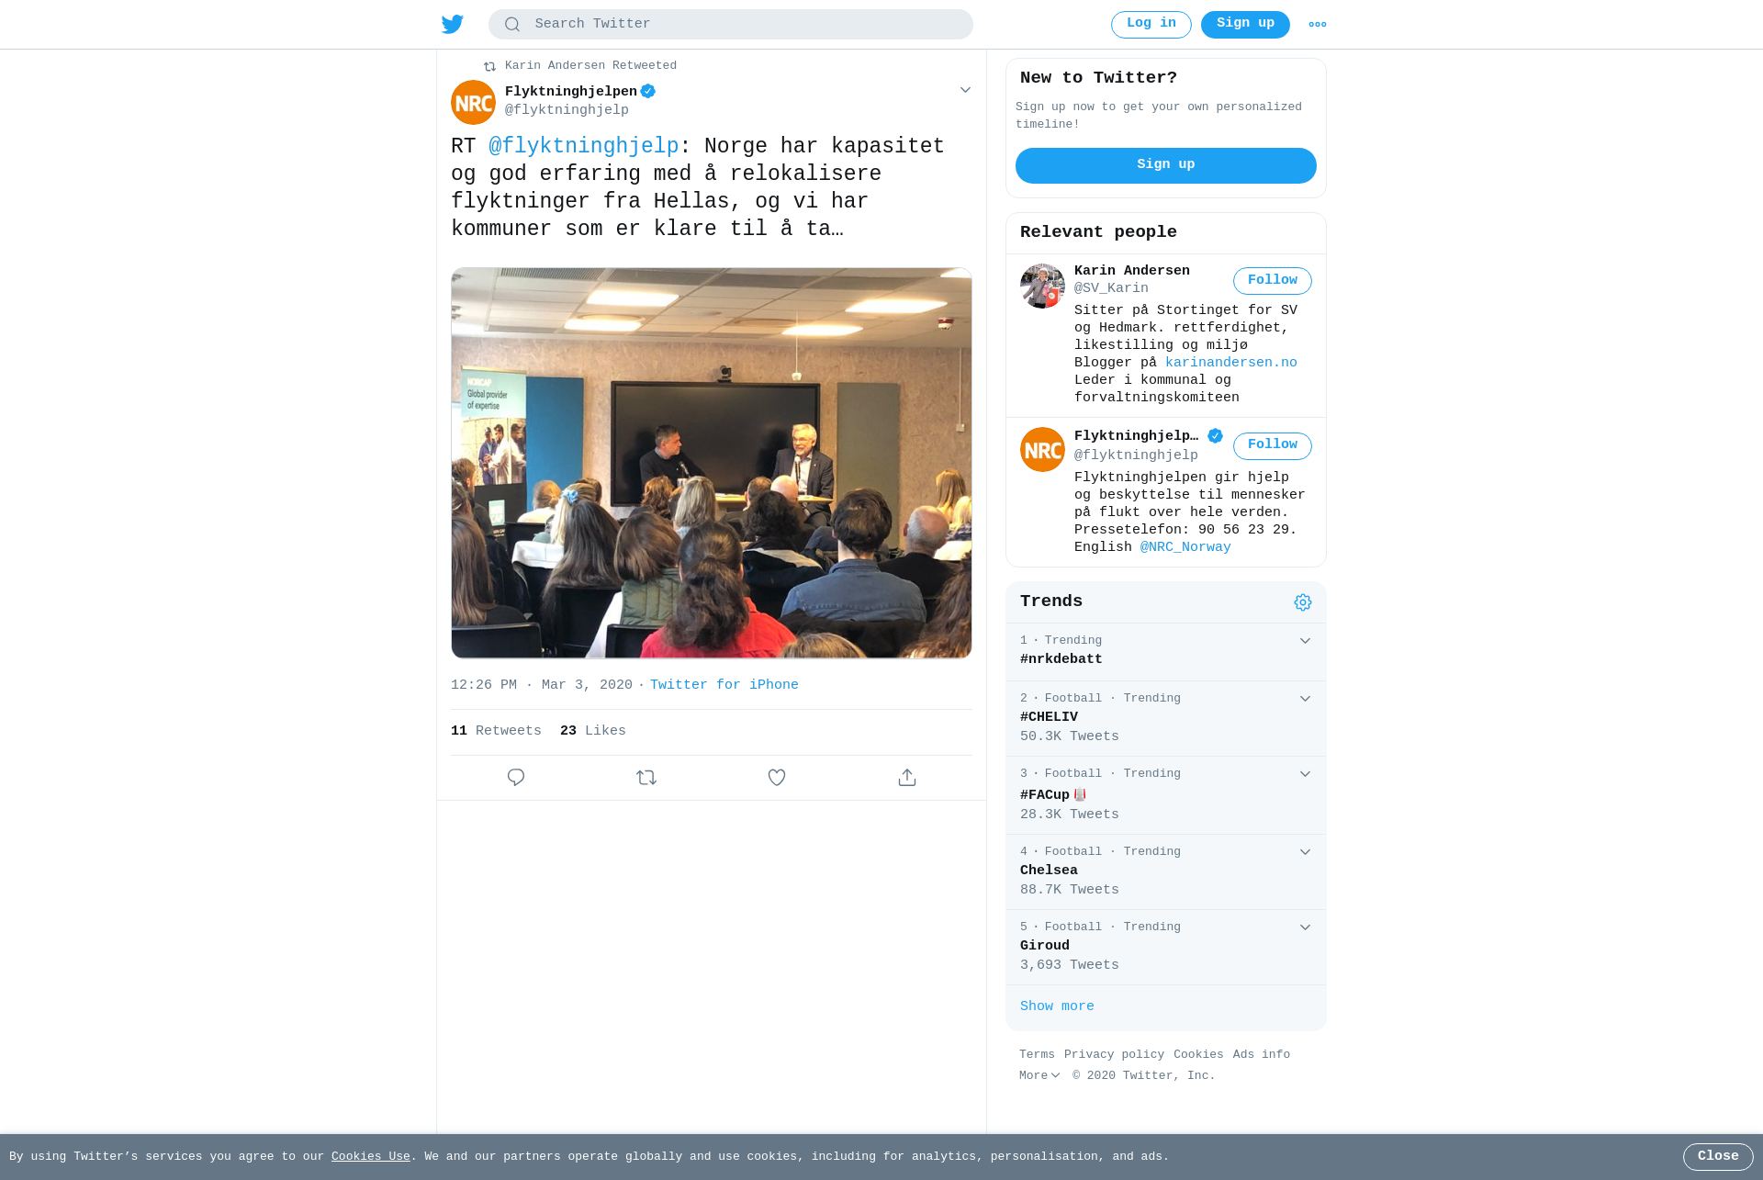Expand options for the Giroud trend
The width and height of the screenshot is (1763, 1180).
click(1305, 927)
